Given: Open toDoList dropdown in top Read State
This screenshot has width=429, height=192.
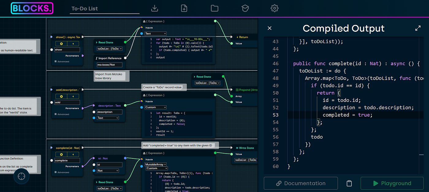Looking at the screenshot, I should point(109,49).
